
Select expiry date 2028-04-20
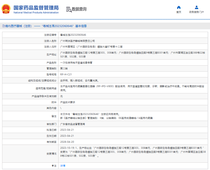67,142
